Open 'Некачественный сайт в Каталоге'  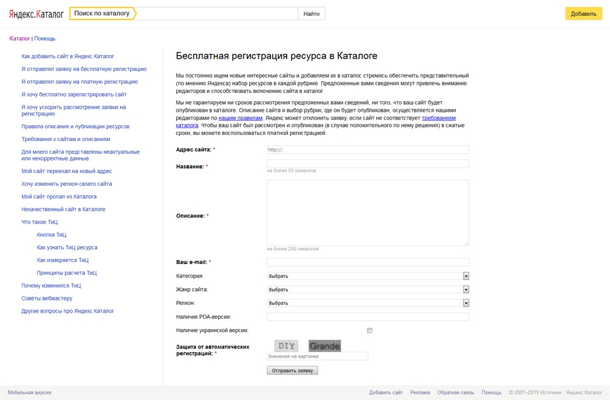coord(63,209)
